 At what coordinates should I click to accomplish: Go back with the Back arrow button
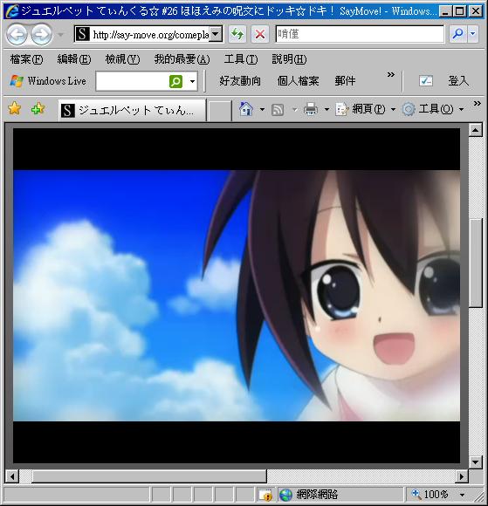[x=17, y=34]
